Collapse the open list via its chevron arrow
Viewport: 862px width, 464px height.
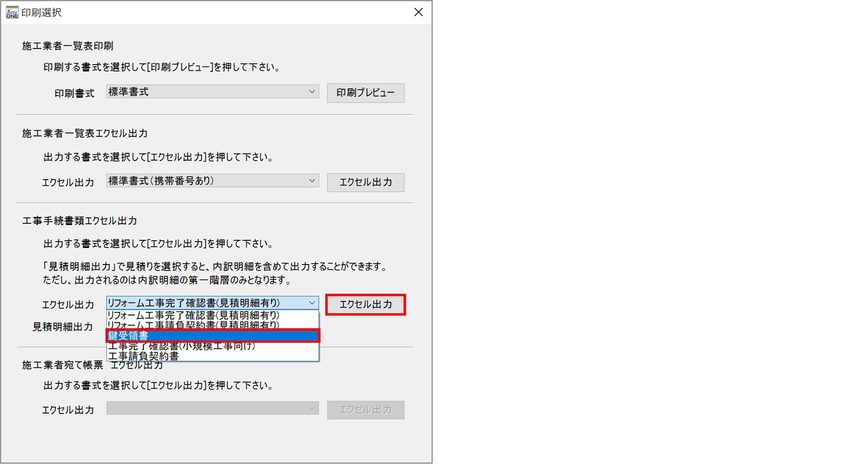tap(312, 303)
